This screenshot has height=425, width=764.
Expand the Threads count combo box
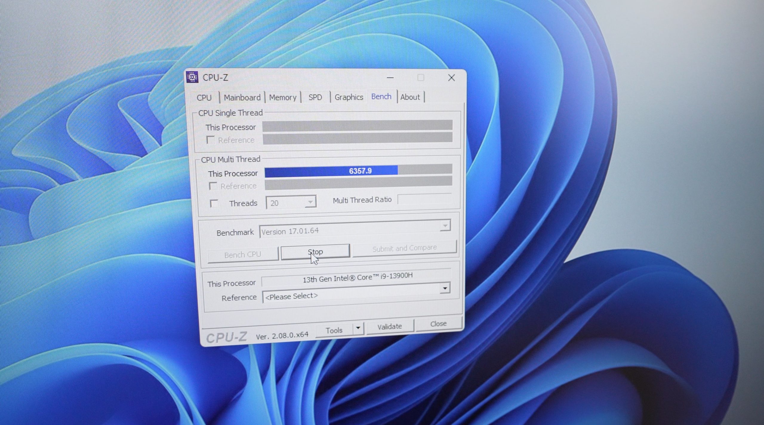click(x=310, y=202)
